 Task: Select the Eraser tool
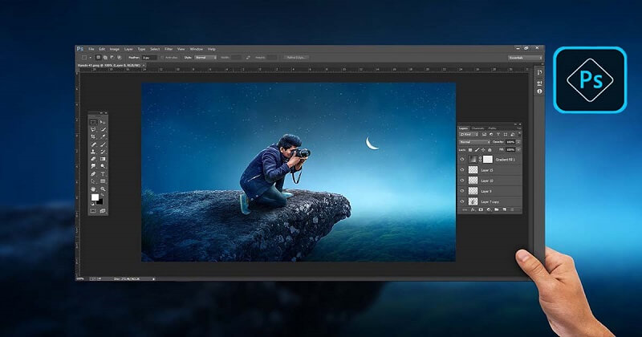[x=93, y=158]
